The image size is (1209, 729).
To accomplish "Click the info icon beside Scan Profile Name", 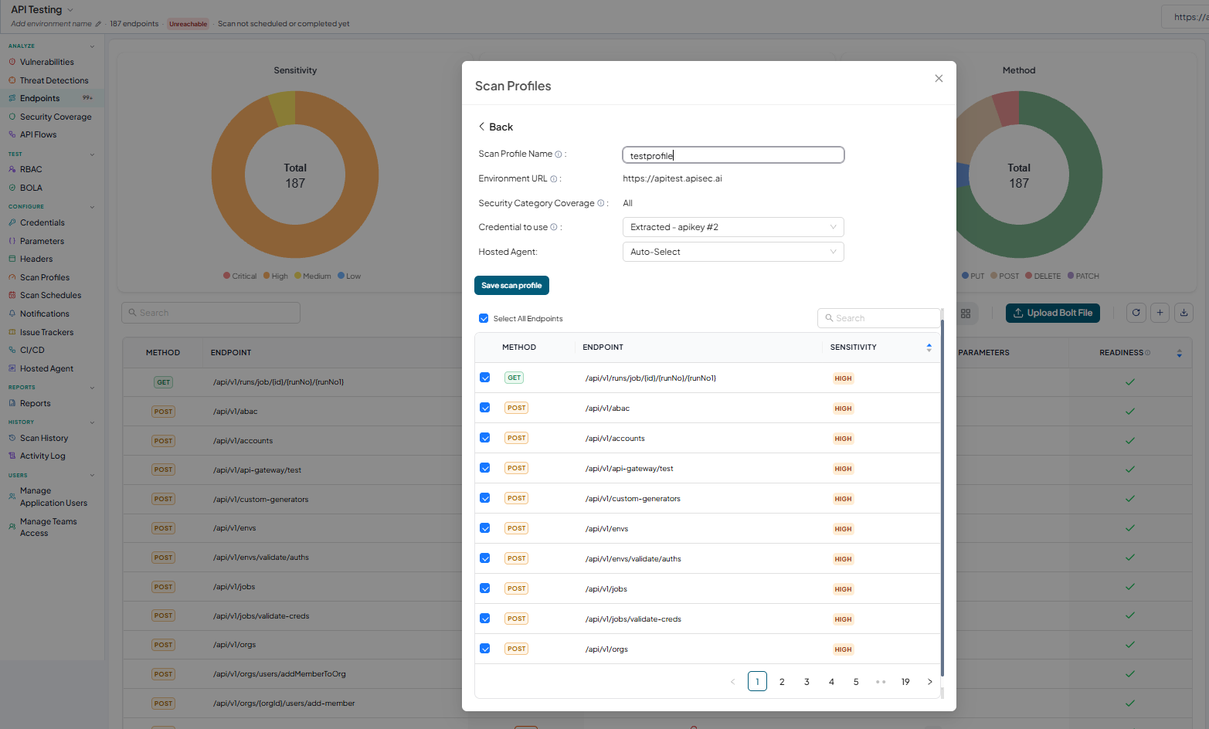I will pyautogui.click(x=559, y=154).
